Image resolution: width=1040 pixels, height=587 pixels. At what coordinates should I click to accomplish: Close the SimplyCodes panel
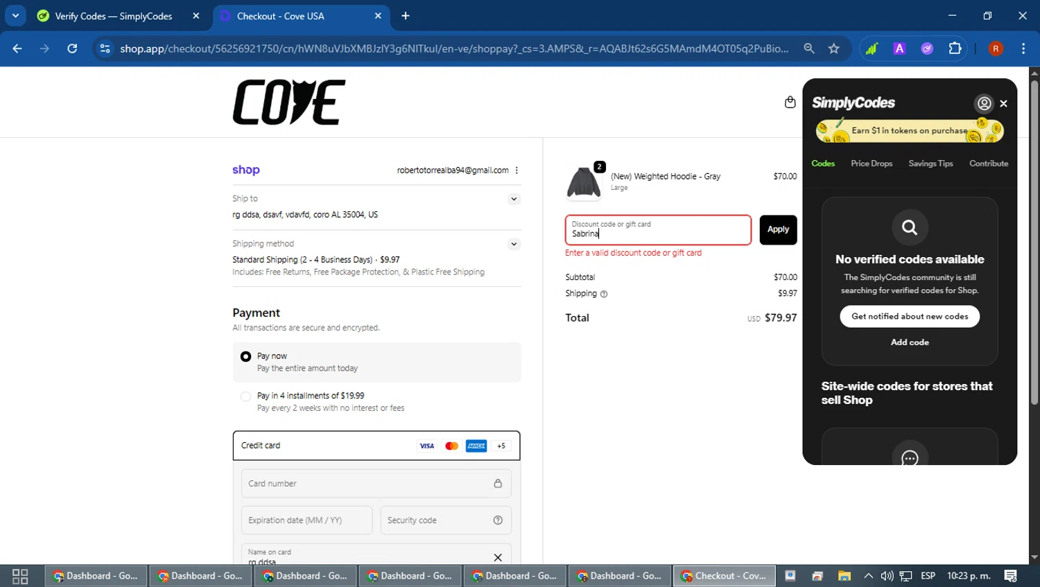click(x=1003, y=103)
